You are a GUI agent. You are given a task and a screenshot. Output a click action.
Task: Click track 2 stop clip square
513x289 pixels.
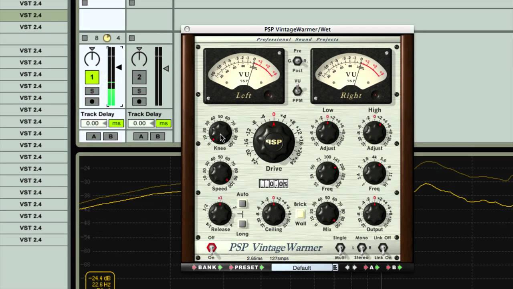coord(132,38)
